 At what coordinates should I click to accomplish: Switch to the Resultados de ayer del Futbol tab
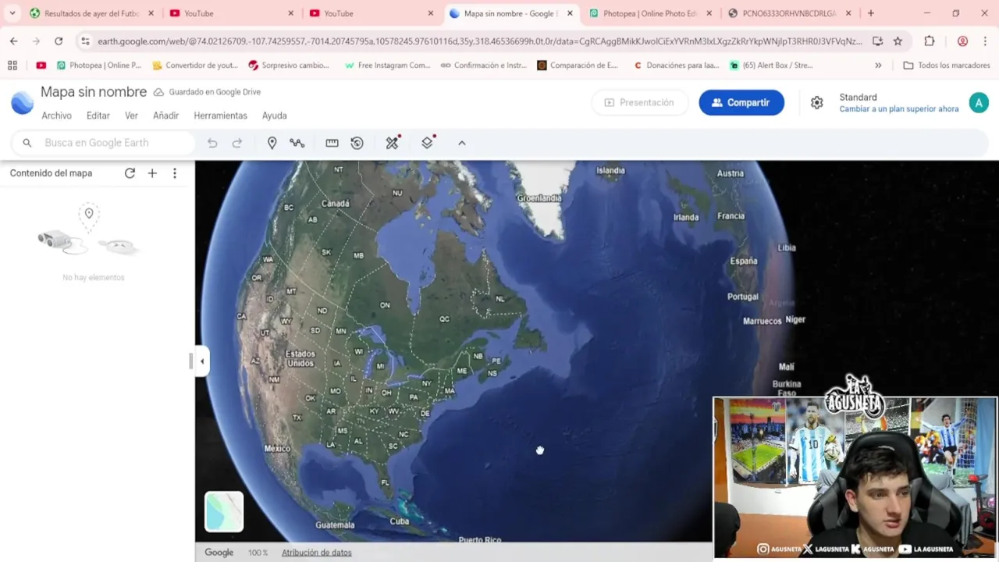[x=92, y=13]
